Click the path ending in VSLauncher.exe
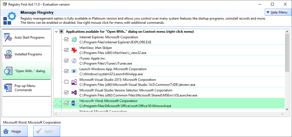The width and height of the screenshot is (292, 137). click(x=138, y=95)
